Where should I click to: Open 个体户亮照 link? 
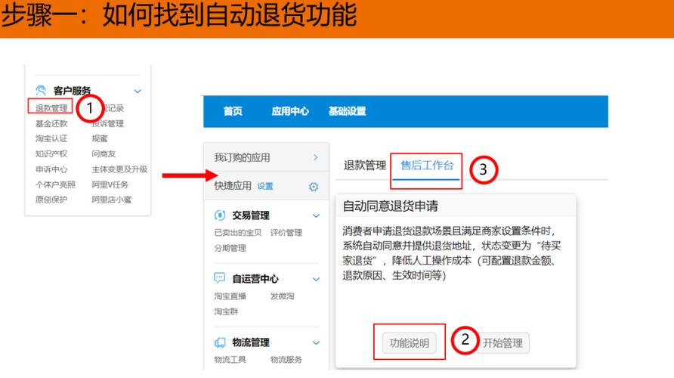[x=55, y=184]
